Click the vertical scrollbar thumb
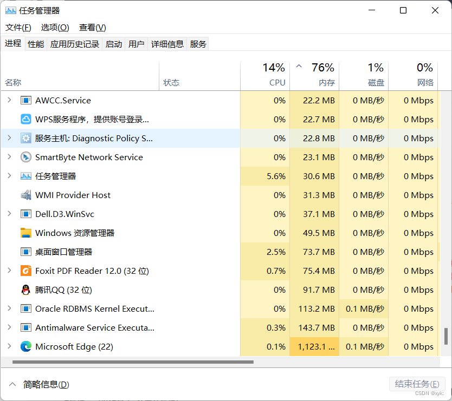 [x=446, y=336]
